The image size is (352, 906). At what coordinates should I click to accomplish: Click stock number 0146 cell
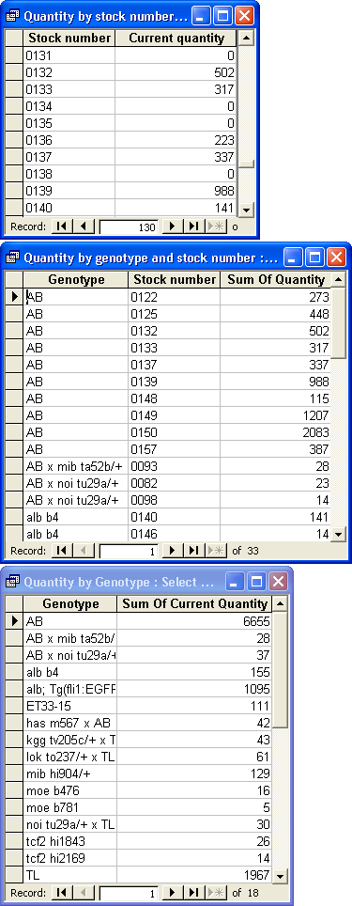[175, 534]
